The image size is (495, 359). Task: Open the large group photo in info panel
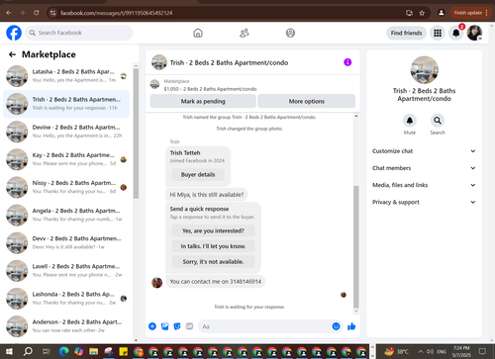click(424, 70)
